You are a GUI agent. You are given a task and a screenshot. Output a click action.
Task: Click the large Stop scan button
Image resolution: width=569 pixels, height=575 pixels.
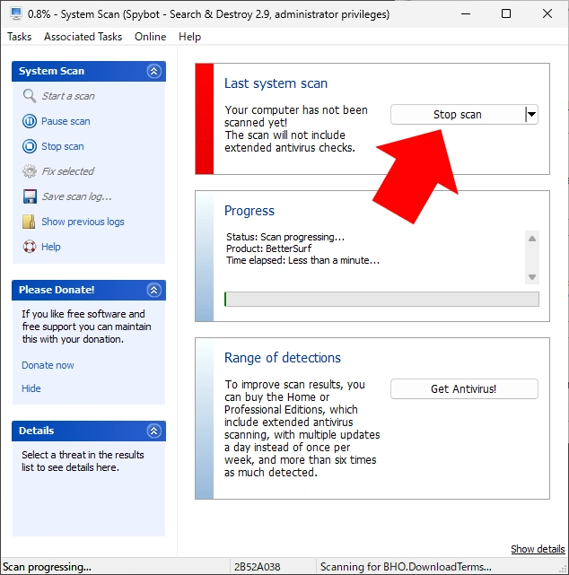(x=458, y=115)
